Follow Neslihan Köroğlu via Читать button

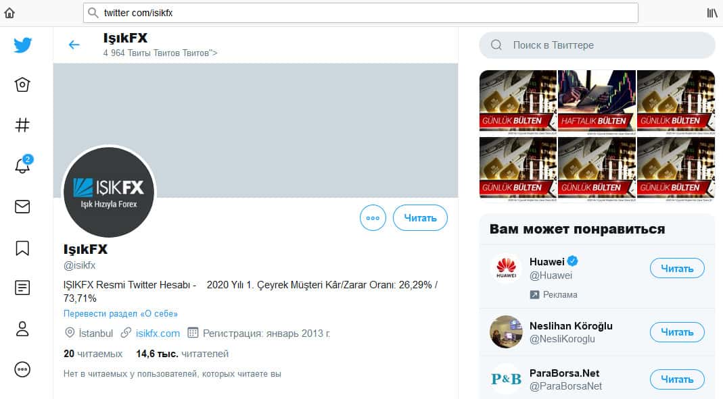tap(677, 332)
